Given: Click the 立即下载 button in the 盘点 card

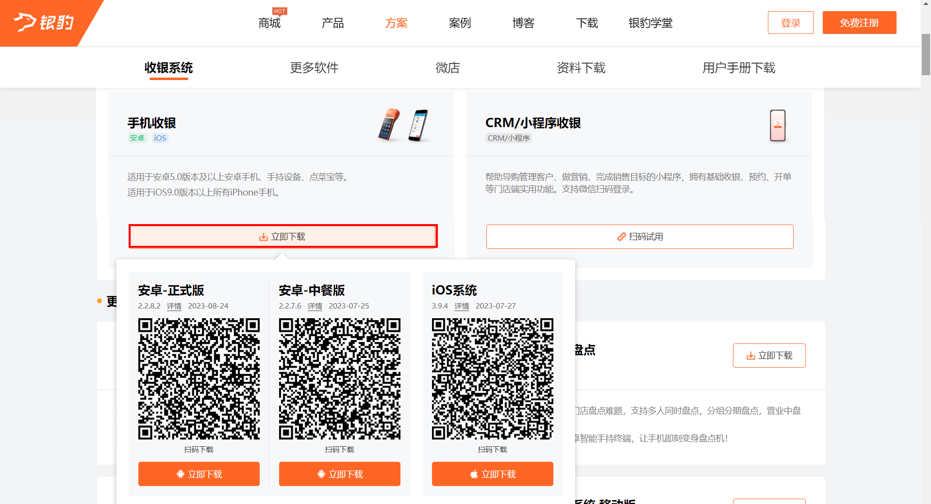Looking at the screenshot, I should [769, 356].
